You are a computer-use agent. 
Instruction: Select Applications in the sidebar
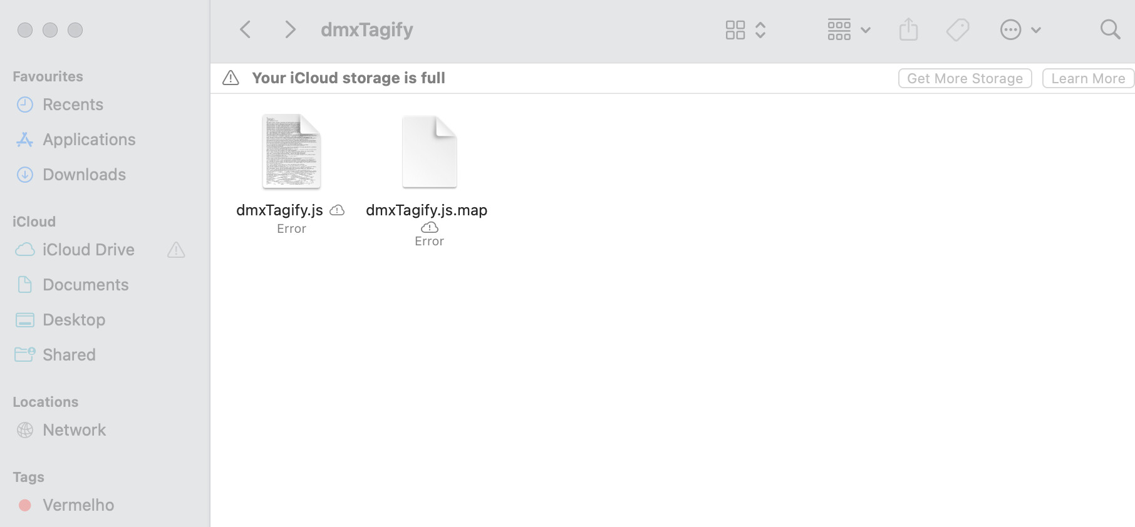coord(89,140)
